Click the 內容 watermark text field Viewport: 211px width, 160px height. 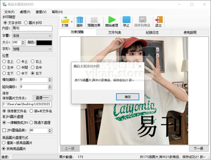(32, 29)
